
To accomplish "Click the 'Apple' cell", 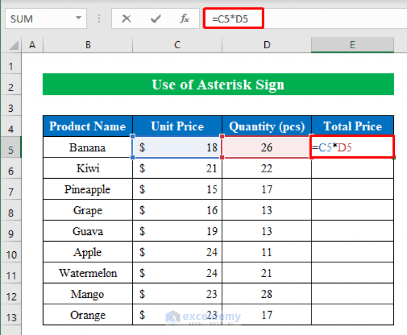I will click(88, 252).
